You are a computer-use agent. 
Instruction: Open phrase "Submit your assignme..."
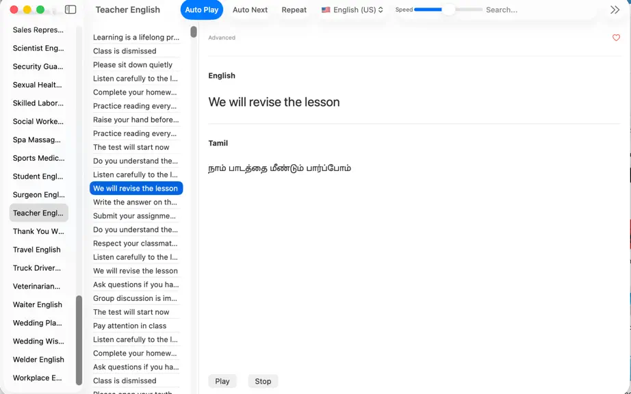click(136, 216)
